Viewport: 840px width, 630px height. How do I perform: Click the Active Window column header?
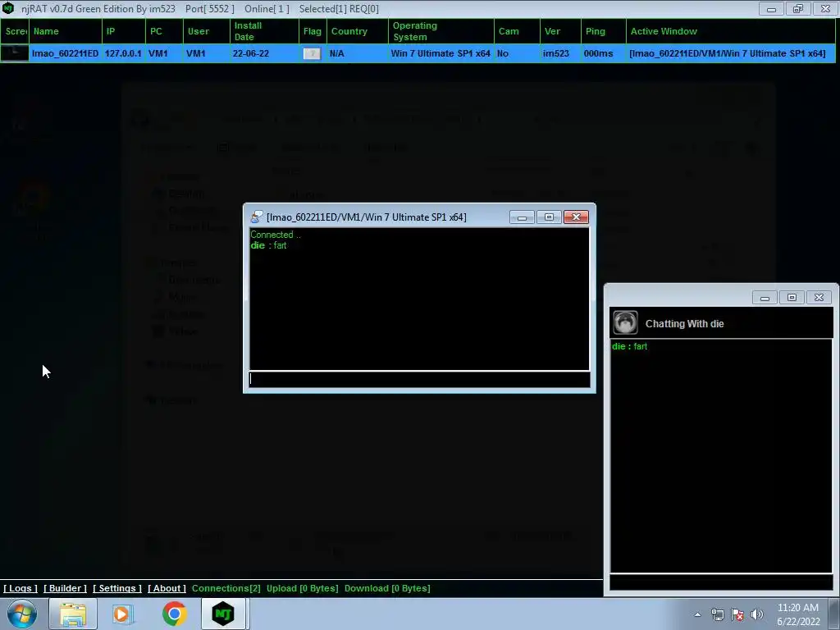coord(731,31)
